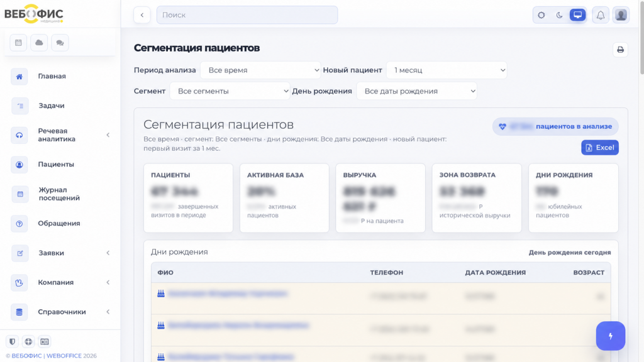Click the calendar icon for Журнал посещений
644x362 pixels.
[x=19, y=194]
